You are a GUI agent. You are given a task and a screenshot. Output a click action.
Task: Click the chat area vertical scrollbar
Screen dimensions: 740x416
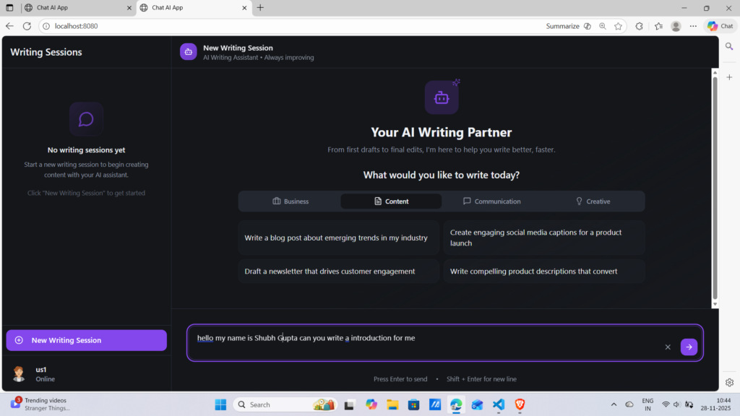tap(715, 188)
